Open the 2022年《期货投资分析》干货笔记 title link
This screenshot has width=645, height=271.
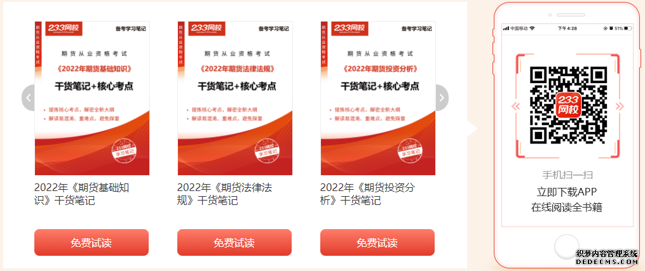[x=368, y=194]
